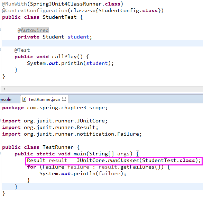Viewport: 203px width, 197px height.
Task: Click result.getFailures() call
Action: (131, 167)
